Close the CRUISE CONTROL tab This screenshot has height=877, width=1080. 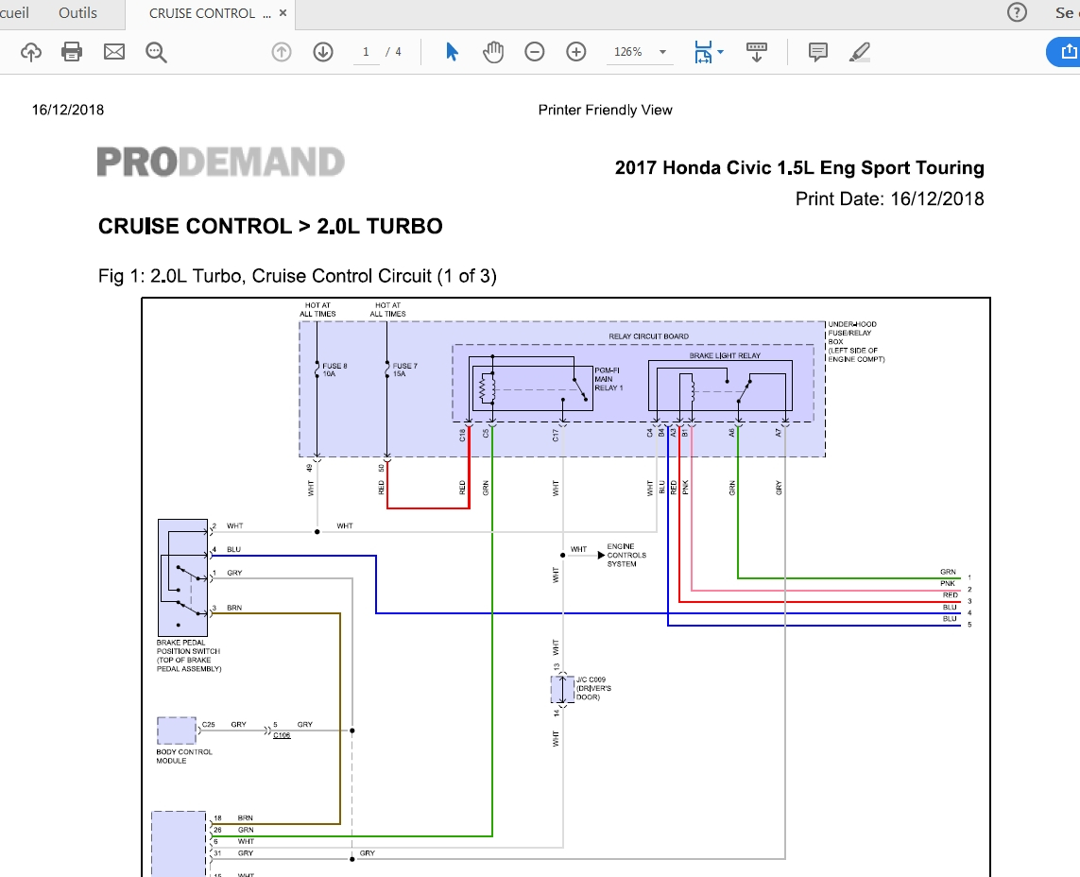coord(283,13)
